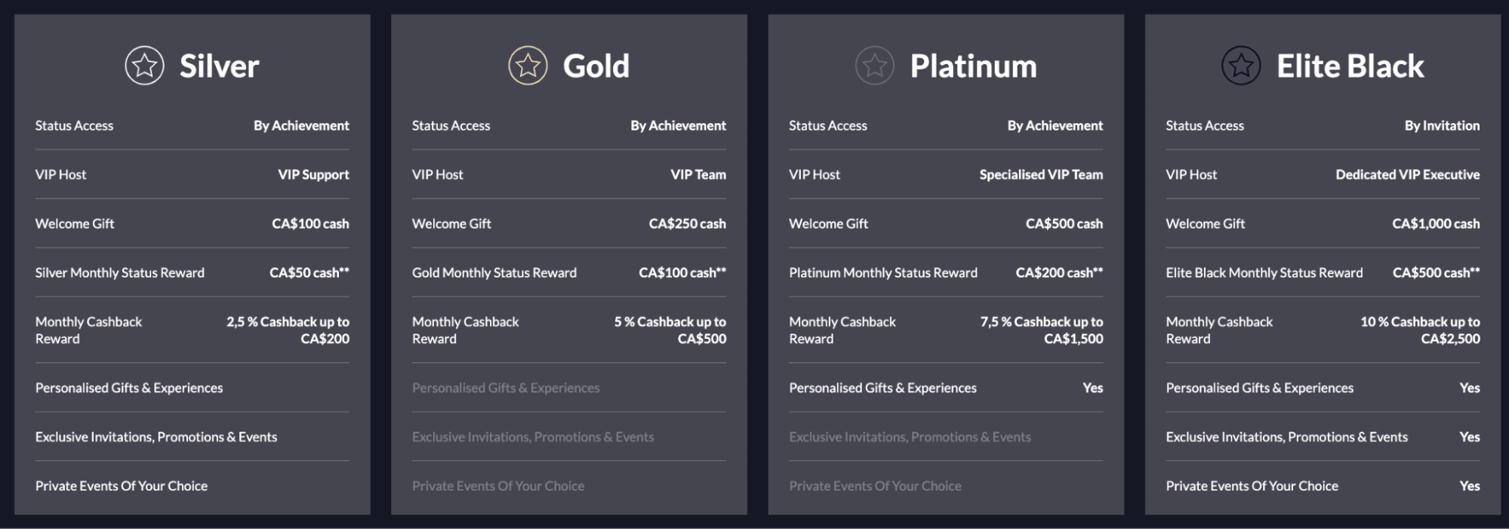Click Elite Black's By Invitation status access

click(x=1442, y=125)
